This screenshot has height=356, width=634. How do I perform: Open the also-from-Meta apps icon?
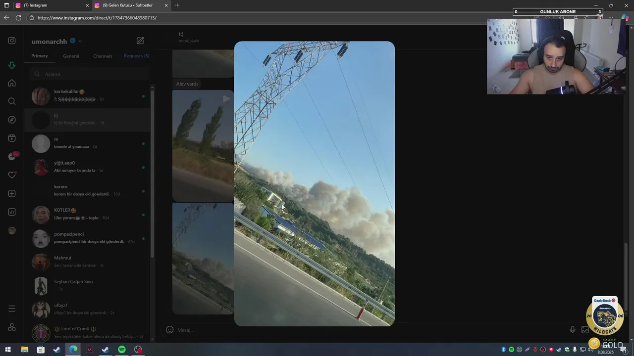coord(12,327)
